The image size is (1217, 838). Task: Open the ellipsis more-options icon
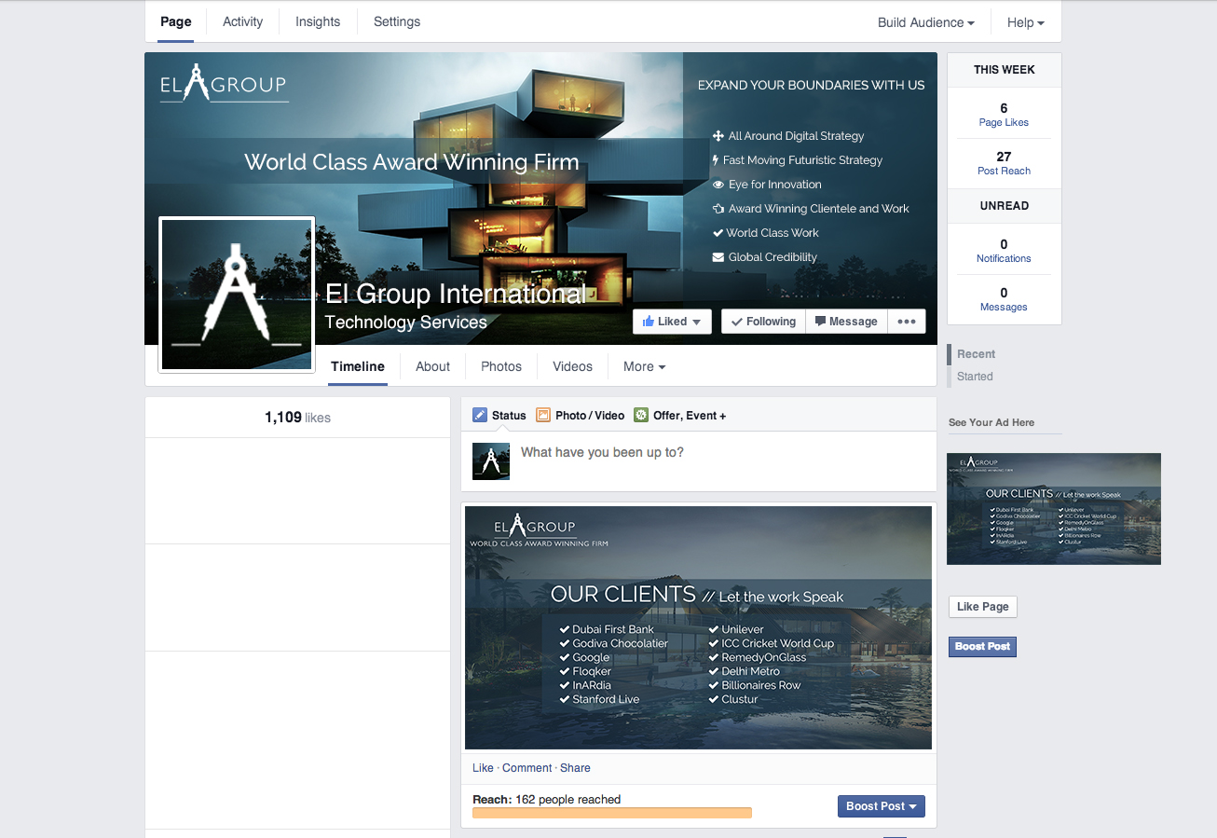click(x=906, y=321)
